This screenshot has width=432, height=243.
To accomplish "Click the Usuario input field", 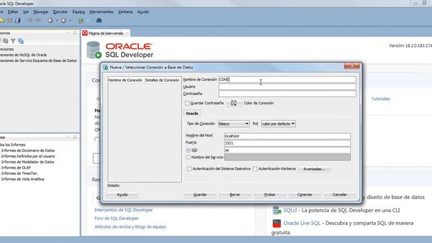I will tap(287, 87).
